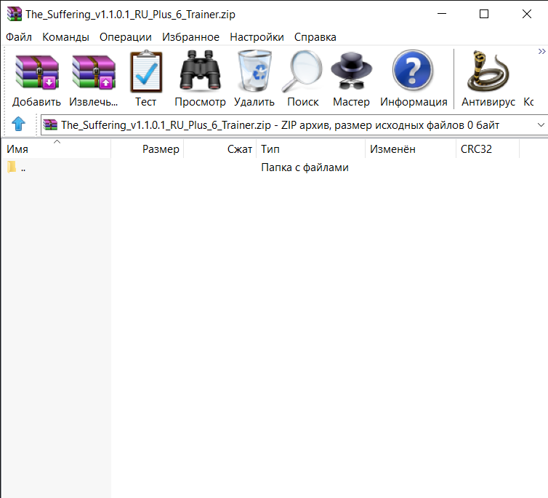
Task: Click the Извлечь (Extract) toolbar icon
Action: tap(93, 71)
